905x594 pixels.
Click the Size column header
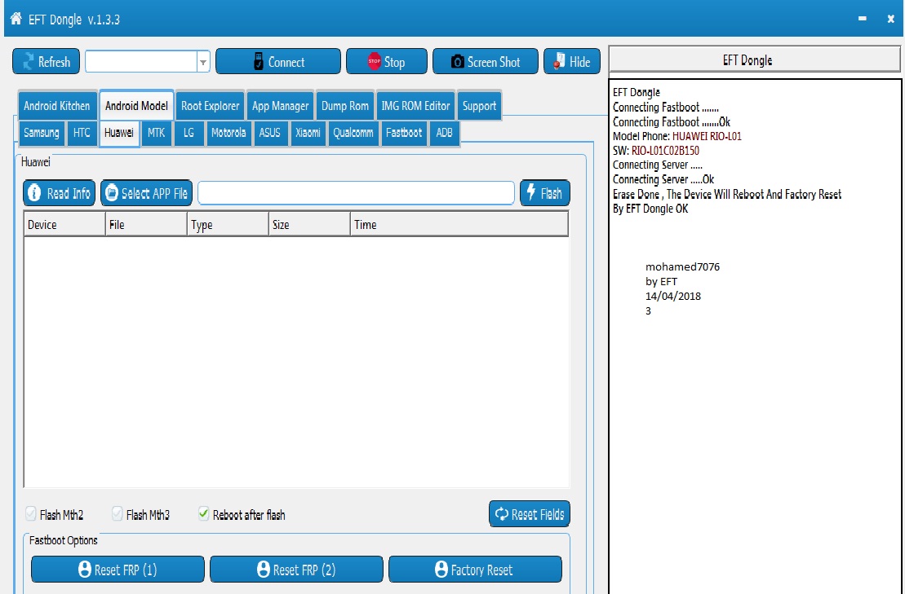(309, 225)
